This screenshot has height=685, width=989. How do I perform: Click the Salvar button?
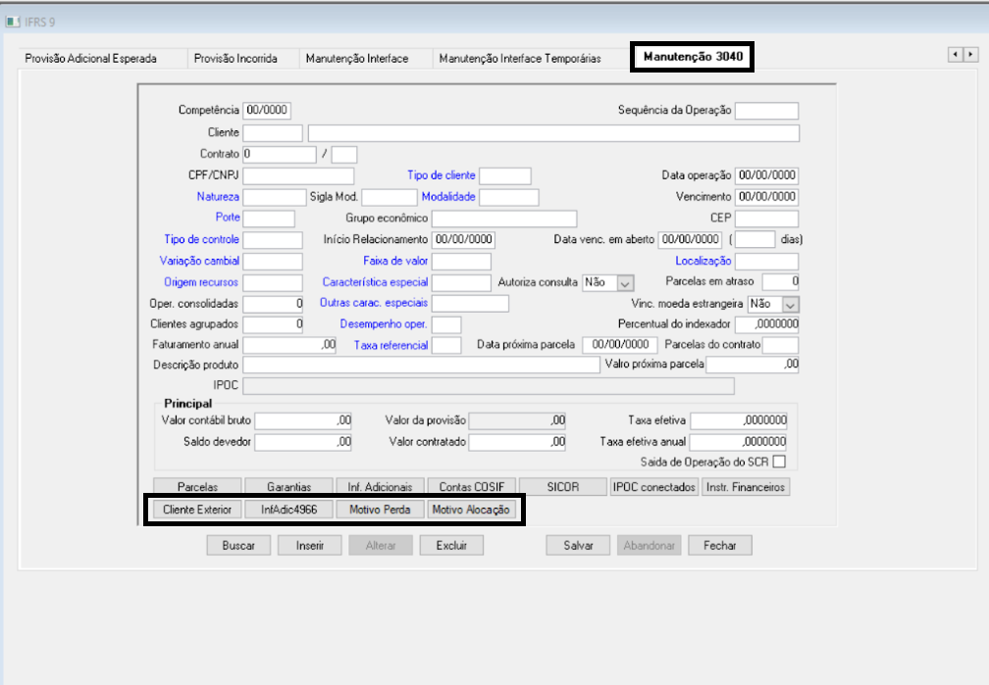tap(579, 546)
